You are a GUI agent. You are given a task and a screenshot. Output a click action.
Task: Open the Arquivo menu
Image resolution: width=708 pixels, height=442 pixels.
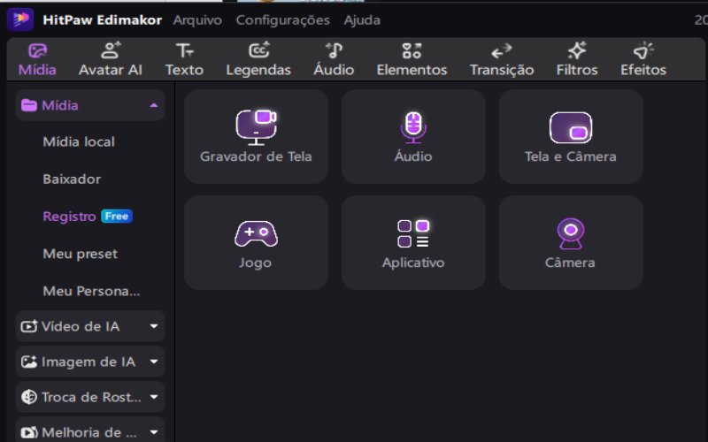pos(197,20)
